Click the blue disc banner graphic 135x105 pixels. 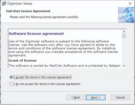[126, 15]
